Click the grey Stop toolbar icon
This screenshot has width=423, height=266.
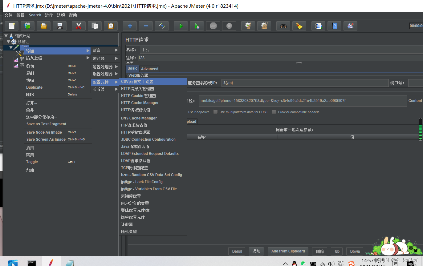point(213,26)
